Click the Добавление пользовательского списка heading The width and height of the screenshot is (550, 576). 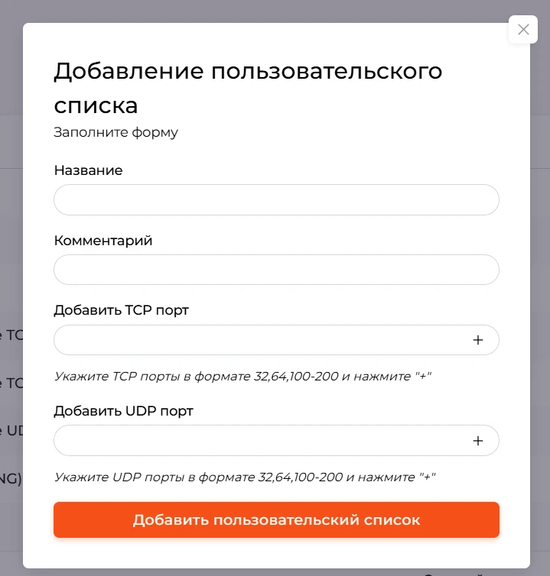[248, 88]
